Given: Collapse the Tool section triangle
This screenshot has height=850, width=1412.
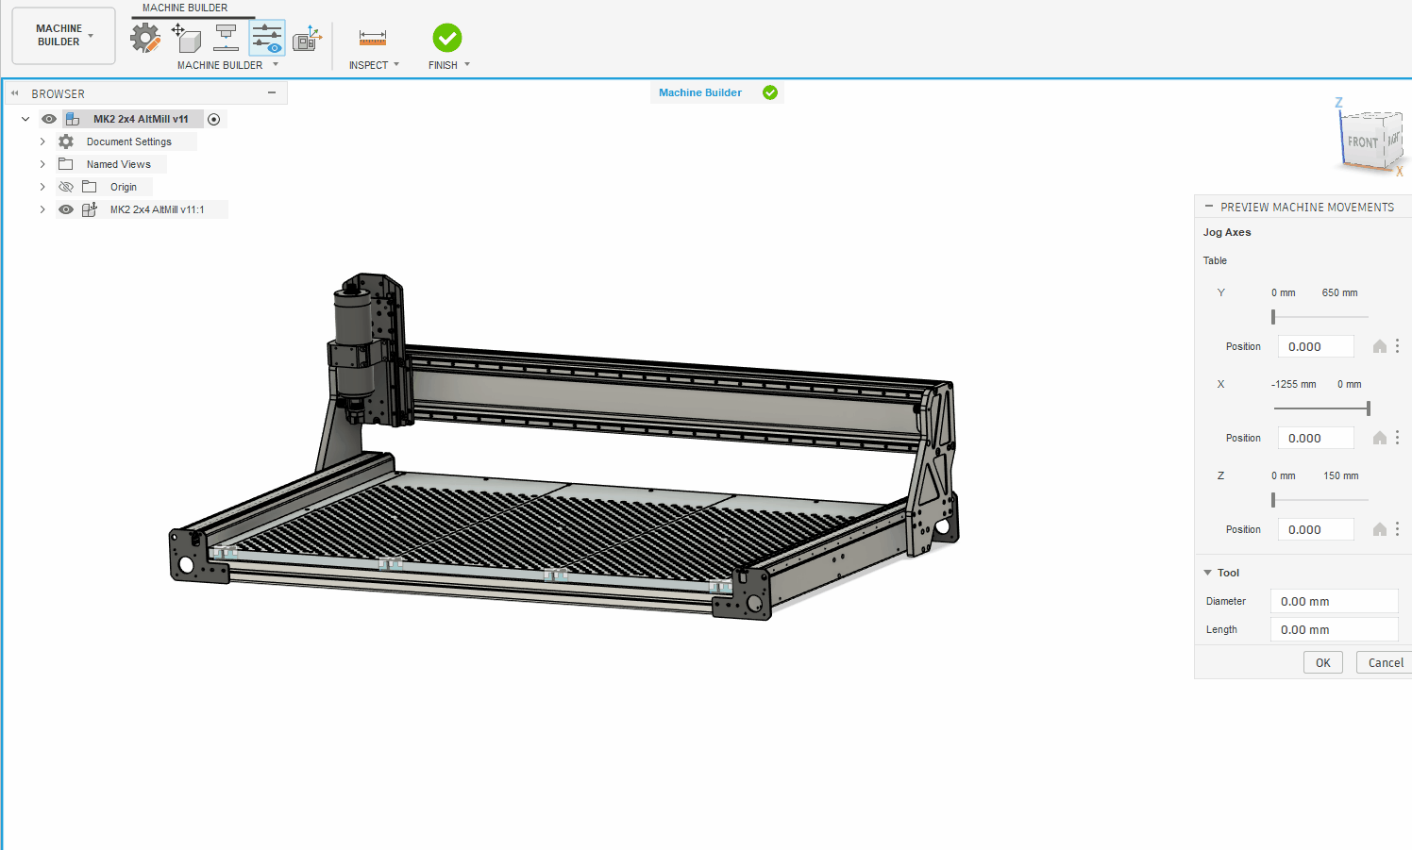Looking at the screenshot, I should coord(1207,573).
